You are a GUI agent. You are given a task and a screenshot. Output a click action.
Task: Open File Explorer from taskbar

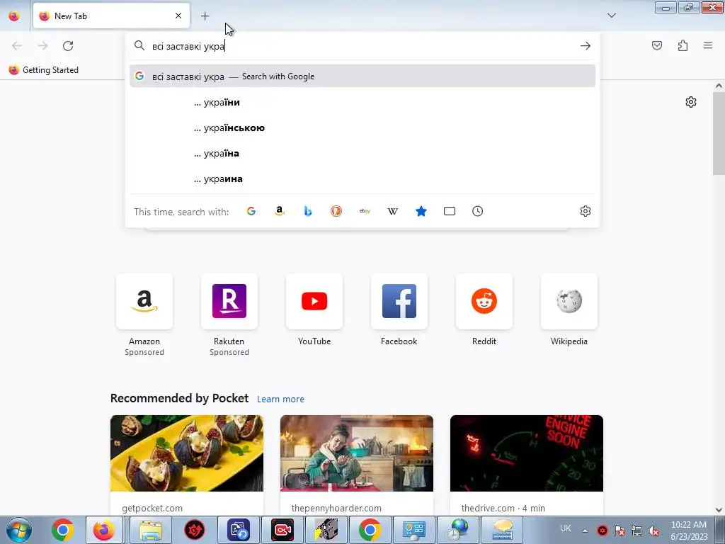tap(150, 530)
